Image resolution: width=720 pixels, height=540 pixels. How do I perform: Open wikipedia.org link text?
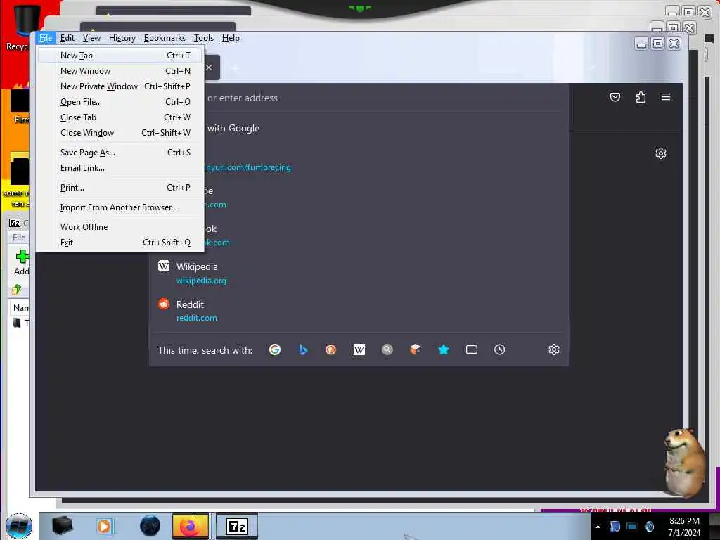pos(201,281)
